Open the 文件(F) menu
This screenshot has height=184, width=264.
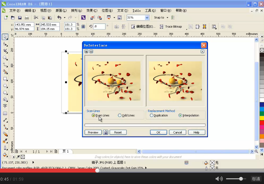[15, 10]
